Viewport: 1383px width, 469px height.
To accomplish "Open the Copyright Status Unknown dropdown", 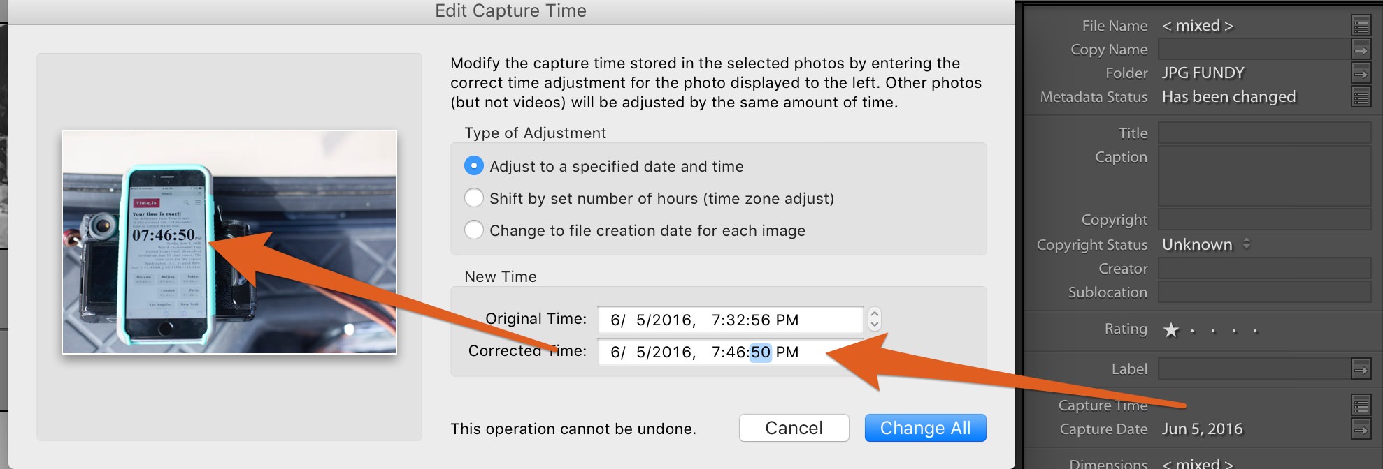I will 1206,244.
